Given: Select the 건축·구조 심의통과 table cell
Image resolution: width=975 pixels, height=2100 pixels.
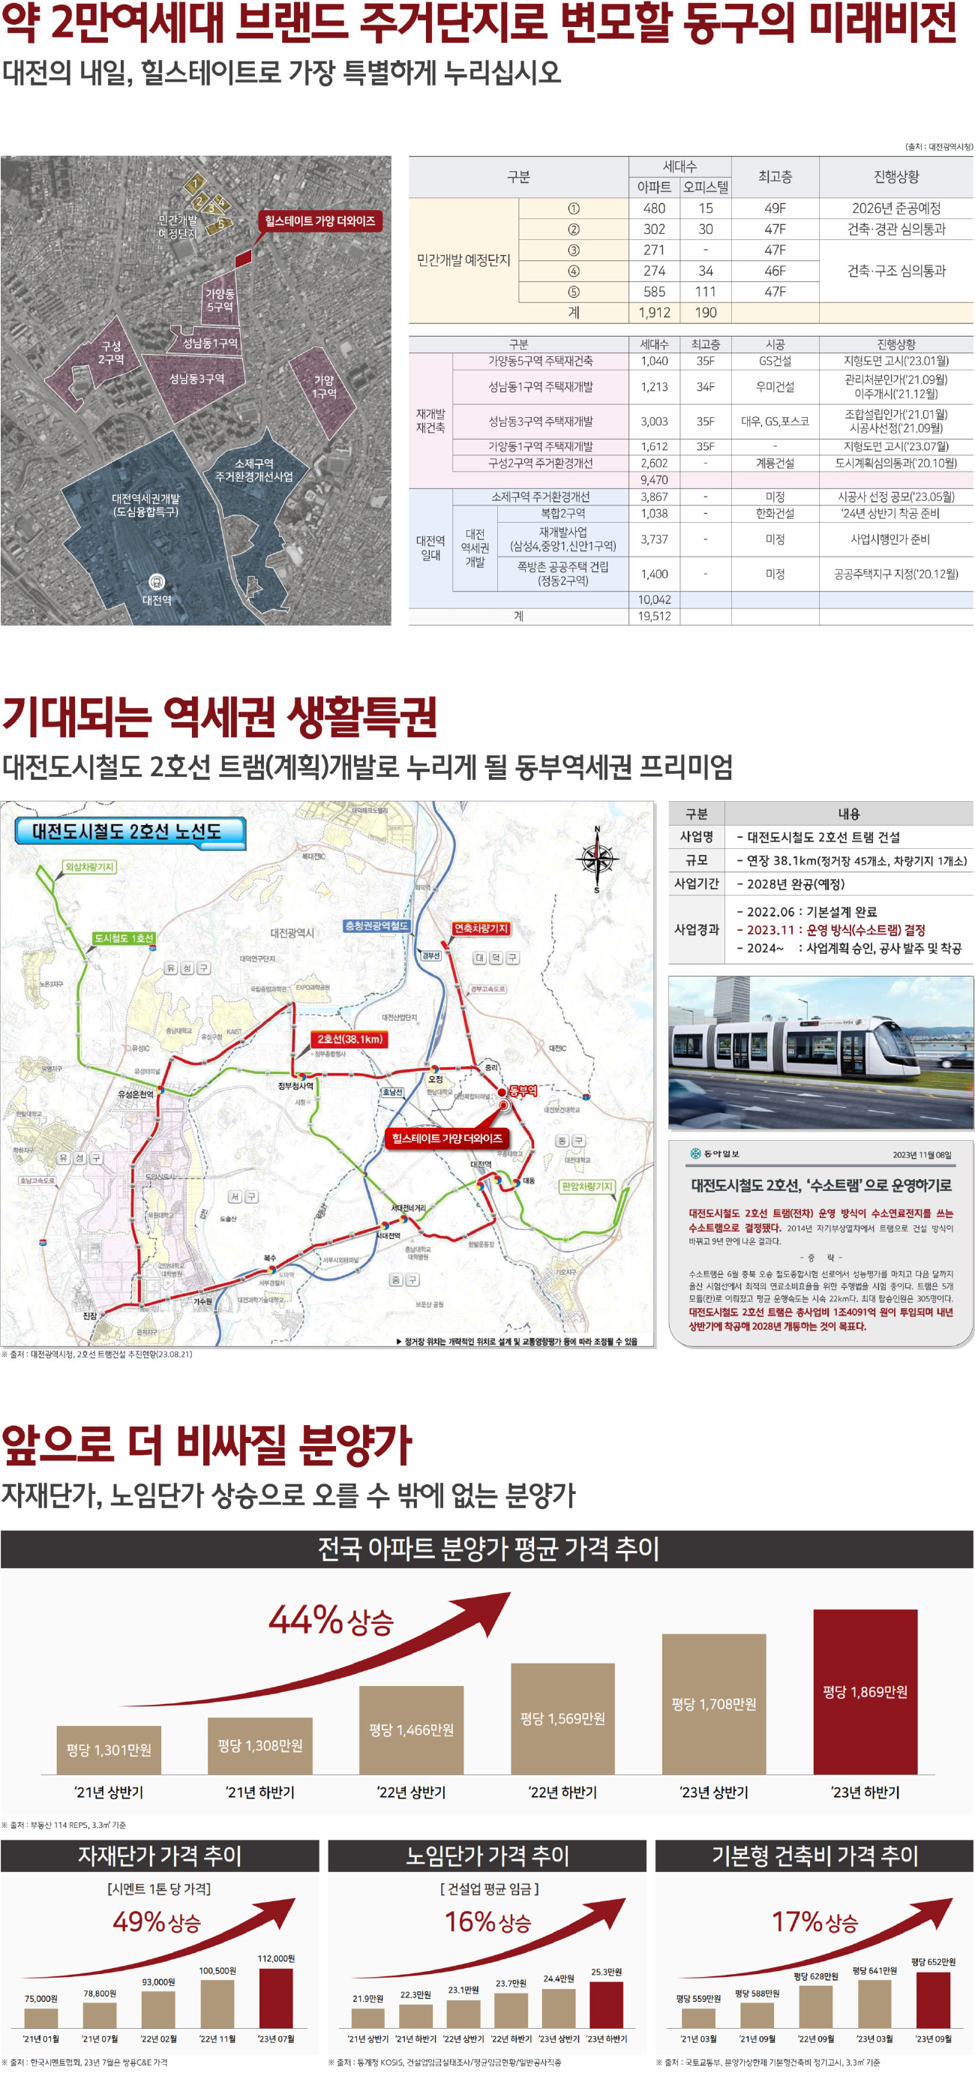Looking at the screenshot, I should point(896,271).
